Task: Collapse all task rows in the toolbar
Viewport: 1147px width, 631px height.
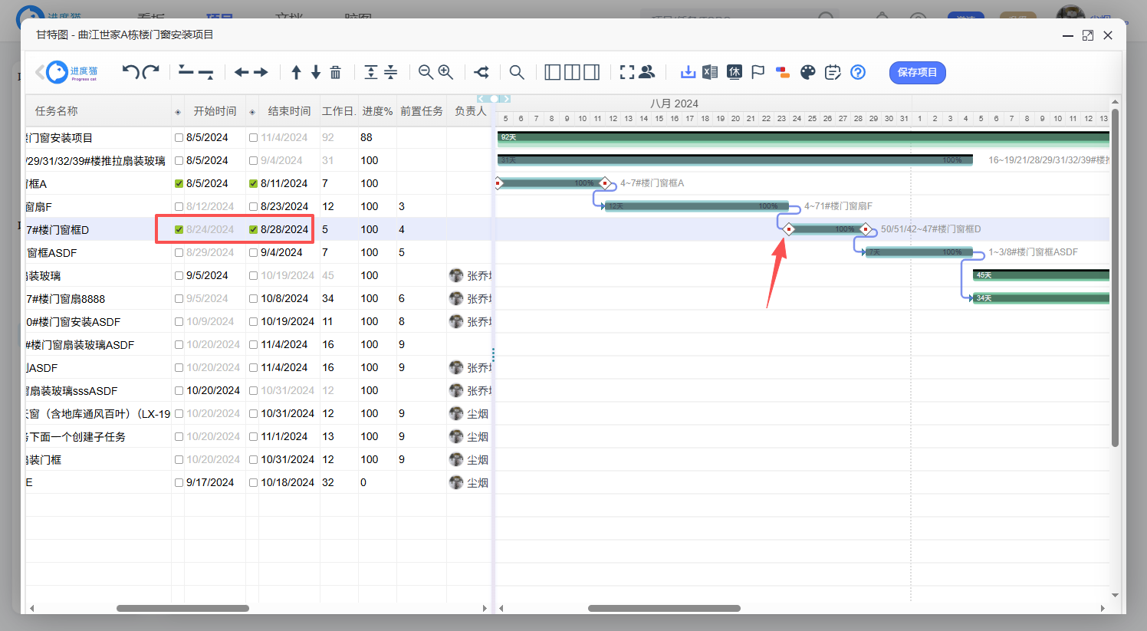Action: pos(391,72)
